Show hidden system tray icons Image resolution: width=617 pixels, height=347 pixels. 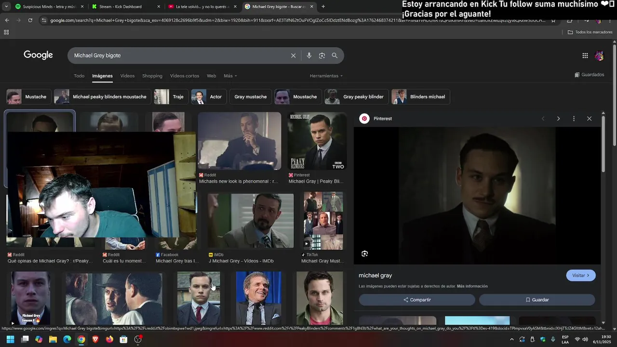[513, 339]
